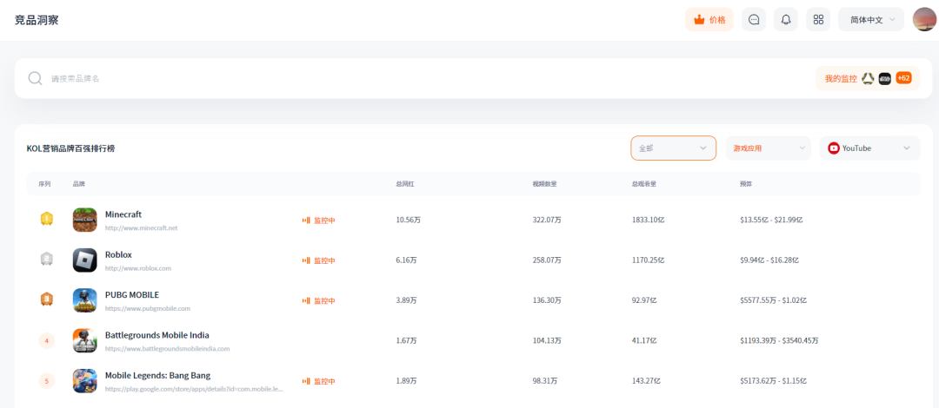
Task: Click the search magnifier icon
Action: pyautogui.click(x=36, y=78)
